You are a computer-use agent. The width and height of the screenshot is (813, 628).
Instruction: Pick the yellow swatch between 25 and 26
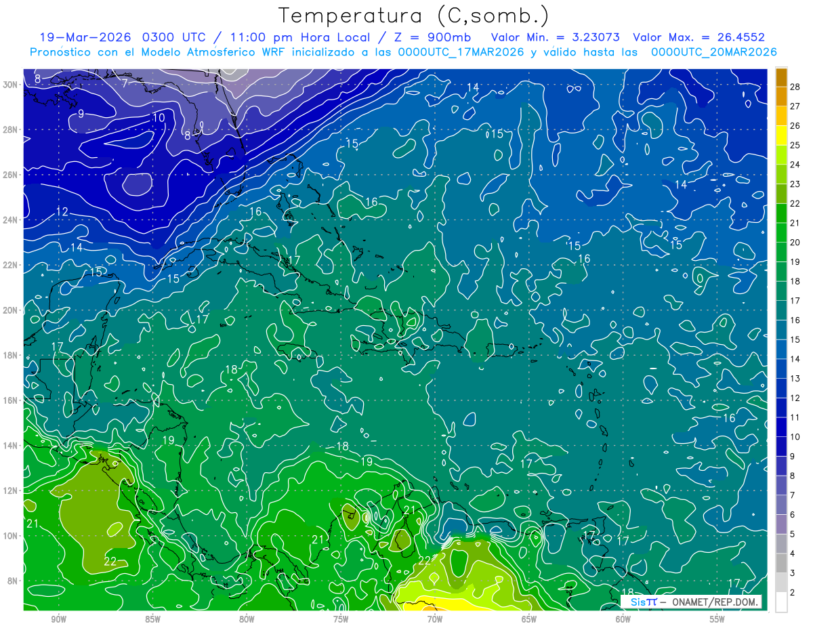(781, 136)
